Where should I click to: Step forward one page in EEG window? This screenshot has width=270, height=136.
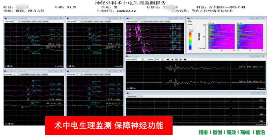[x=181, y=59]
